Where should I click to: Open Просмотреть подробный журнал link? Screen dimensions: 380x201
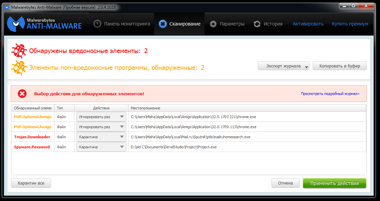(x=330, y=94)
